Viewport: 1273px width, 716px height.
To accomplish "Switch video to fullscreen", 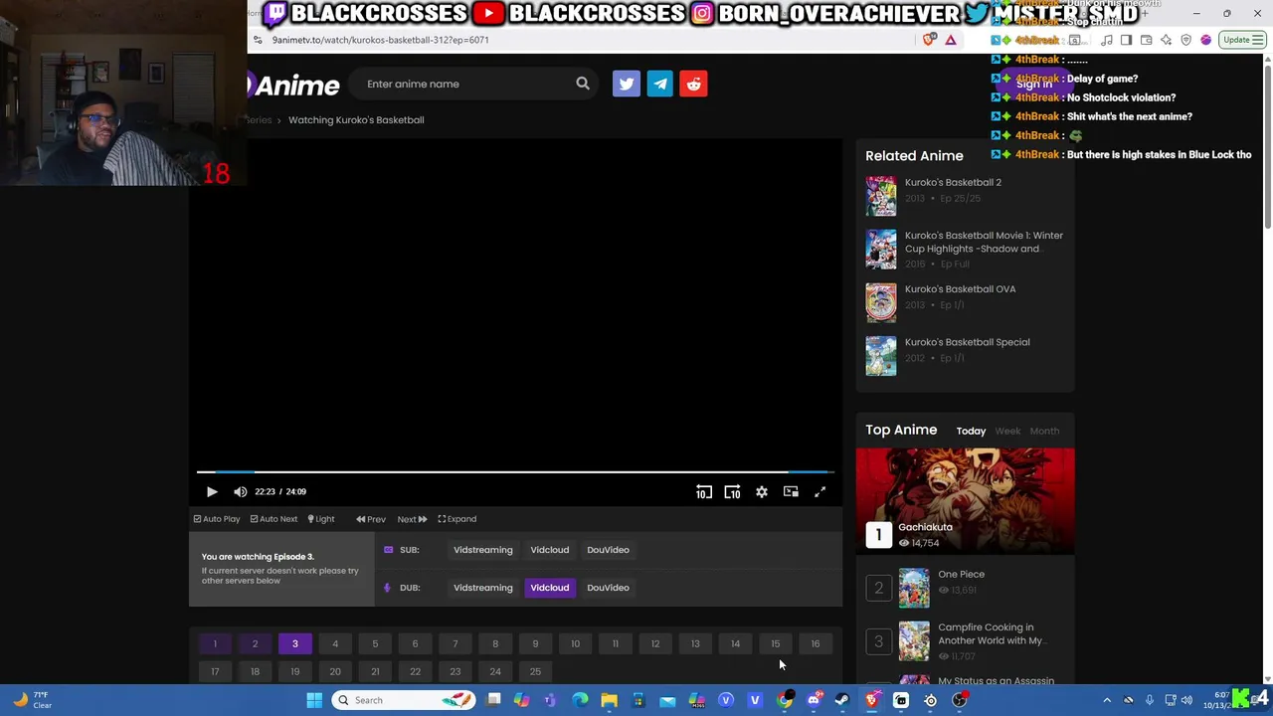I will tap(819, 491).
